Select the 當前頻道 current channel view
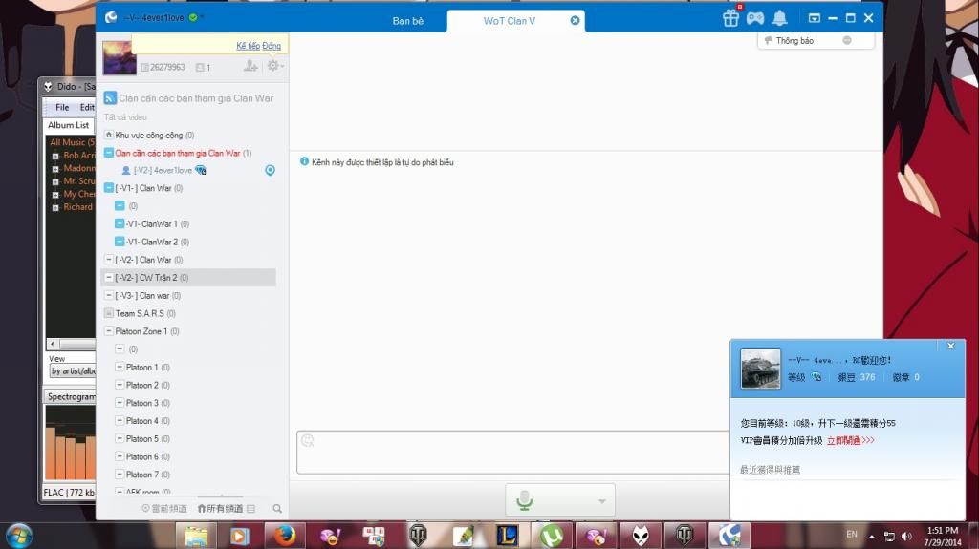The image size is (979, 549). click(x=164, y=509)
